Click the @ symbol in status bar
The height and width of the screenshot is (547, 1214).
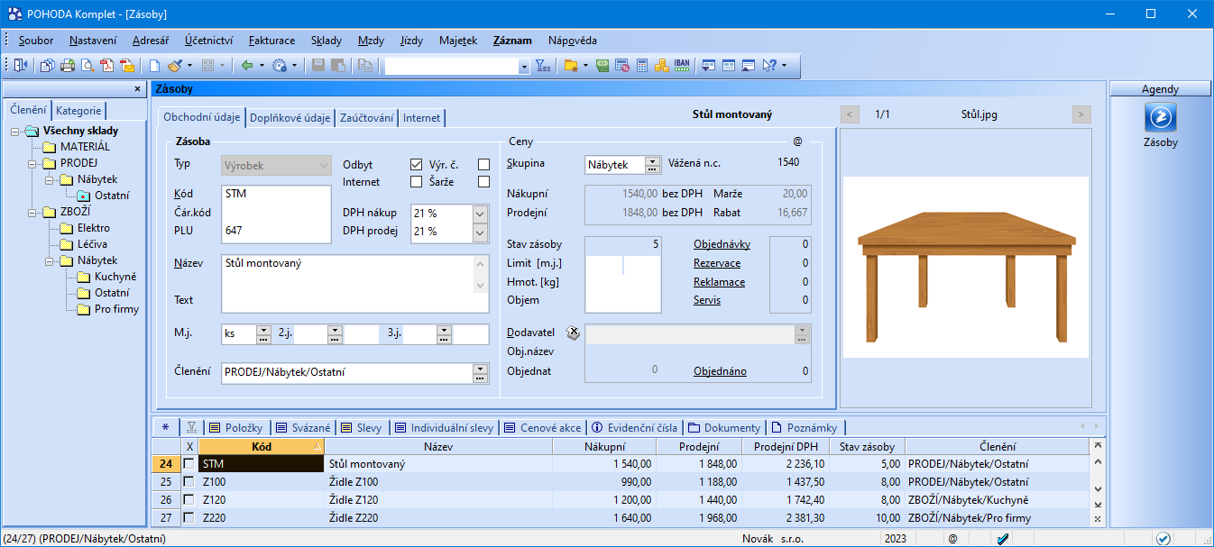[952, 538]
